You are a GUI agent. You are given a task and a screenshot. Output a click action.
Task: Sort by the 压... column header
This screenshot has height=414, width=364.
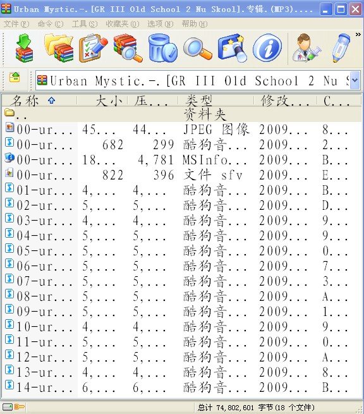(153, 100)
